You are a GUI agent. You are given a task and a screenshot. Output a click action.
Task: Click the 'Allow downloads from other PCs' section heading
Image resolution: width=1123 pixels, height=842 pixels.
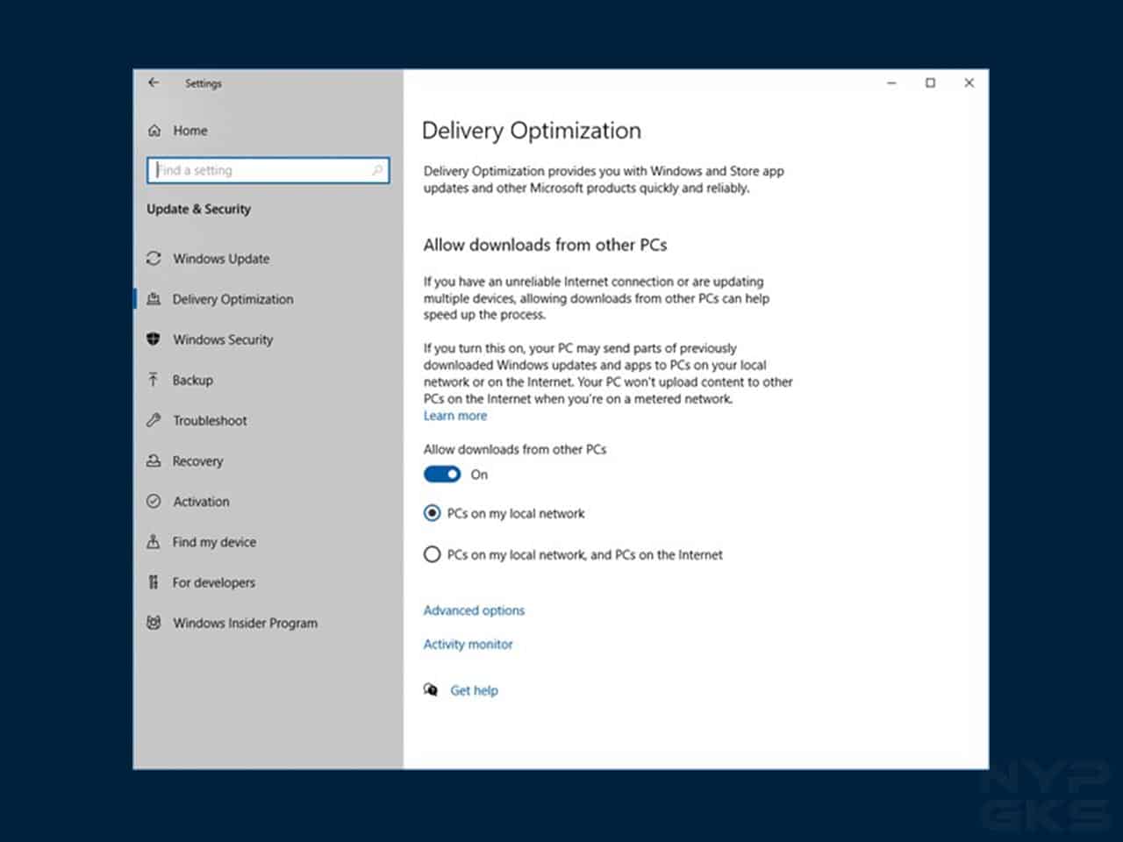pyautogui.click(x=545, y=245)
